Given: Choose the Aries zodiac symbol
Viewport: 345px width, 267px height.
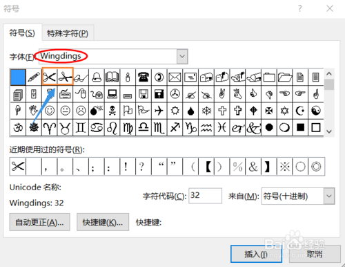Looking at the screenshot, I should 50,127.
